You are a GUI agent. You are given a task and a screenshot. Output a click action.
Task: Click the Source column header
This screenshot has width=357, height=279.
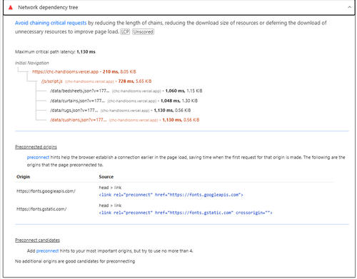(x=106, y=177)
